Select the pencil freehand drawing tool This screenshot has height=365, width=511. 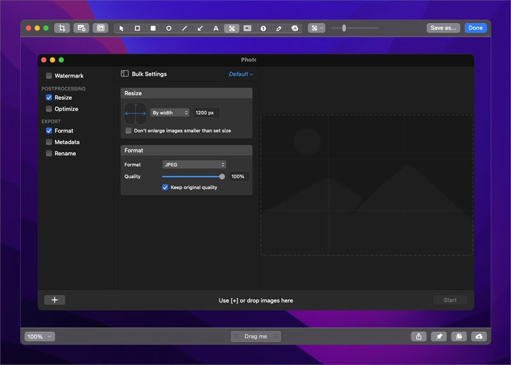pyautogui.click(x=279, y=28)
